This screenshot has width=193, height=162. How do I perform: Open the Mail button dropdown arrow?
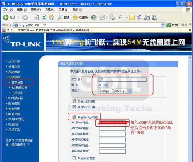(x=107, y=17)
